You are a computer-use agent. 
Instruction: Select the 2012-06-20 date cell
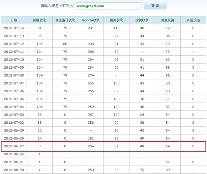click(x=14, y=170)
